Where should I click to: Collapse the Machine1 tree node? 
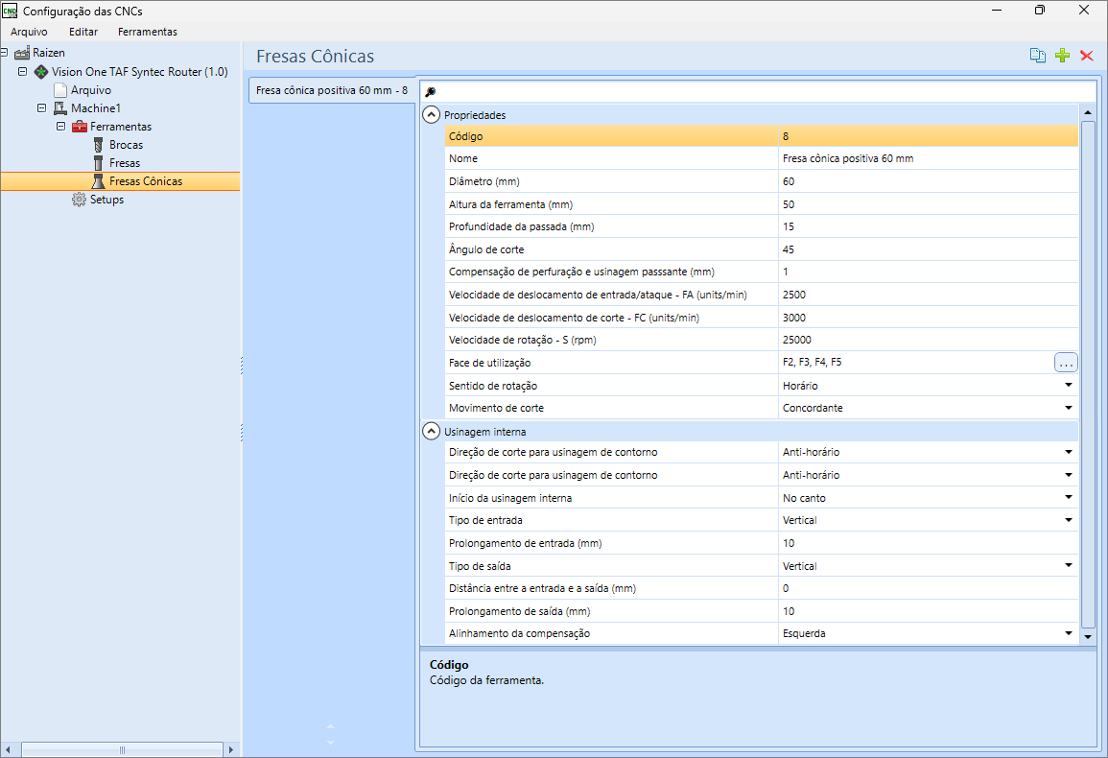click(x=41, y=108)
